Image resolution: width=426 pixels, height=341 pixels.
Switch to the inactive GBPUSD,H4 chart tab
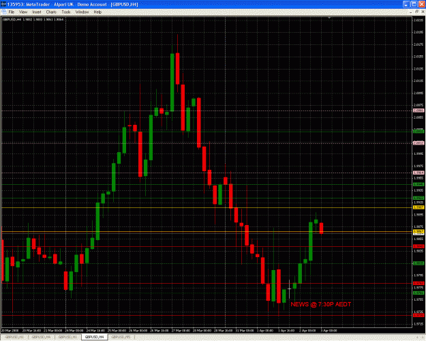pos(41,337)
